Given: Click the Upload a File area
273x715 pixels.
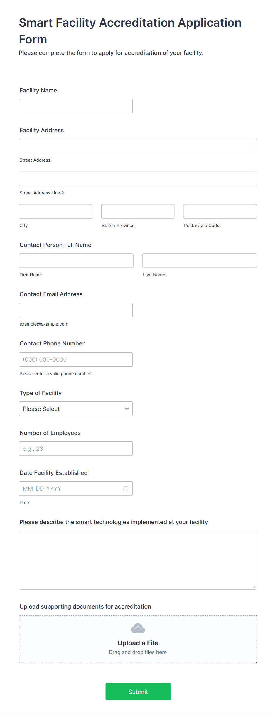Looking at the screenshot, I should [x=138, y=643].
